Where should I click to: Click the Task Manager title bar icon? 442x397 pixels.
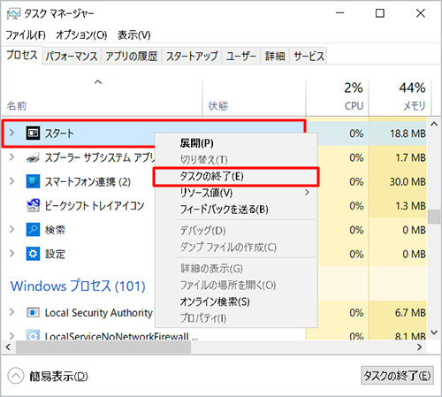(x=13, y=13)
